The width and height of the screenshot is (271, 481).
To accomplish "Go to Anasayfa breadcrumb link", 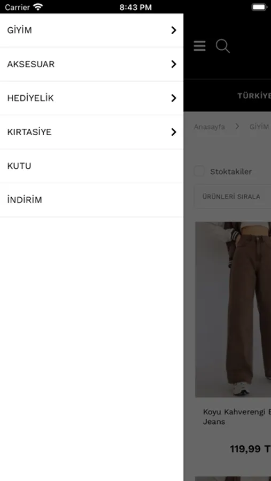I will pos(210,127).
